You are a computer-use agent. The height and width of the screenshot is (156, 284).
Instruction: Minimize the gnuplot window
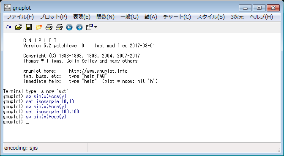pos(245,8)
